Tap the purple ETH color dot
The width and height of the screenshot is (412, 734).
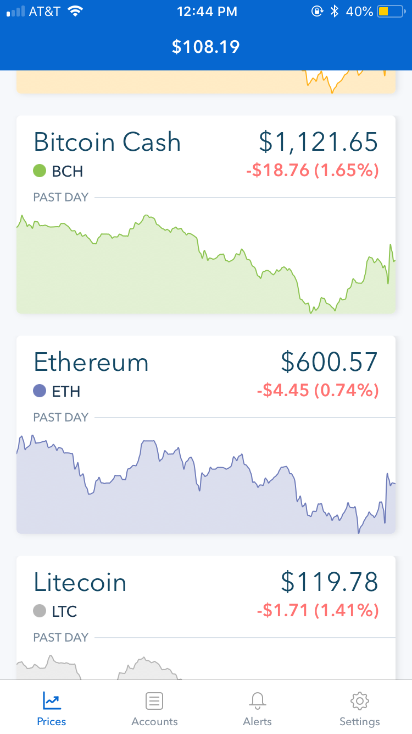coord(40,391)
